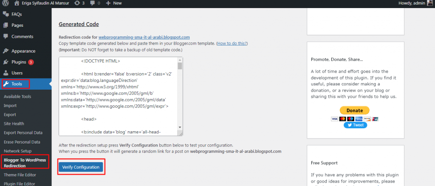Click the payment cards image below Donate
The width and height of the screenshot is (435, 186).
point(355,119)
